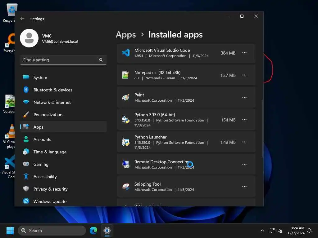Image resolution: width=318 pixels, height=238 pixels.
Task: Select the VLC media player desktop shortcut
Action: 9,136
